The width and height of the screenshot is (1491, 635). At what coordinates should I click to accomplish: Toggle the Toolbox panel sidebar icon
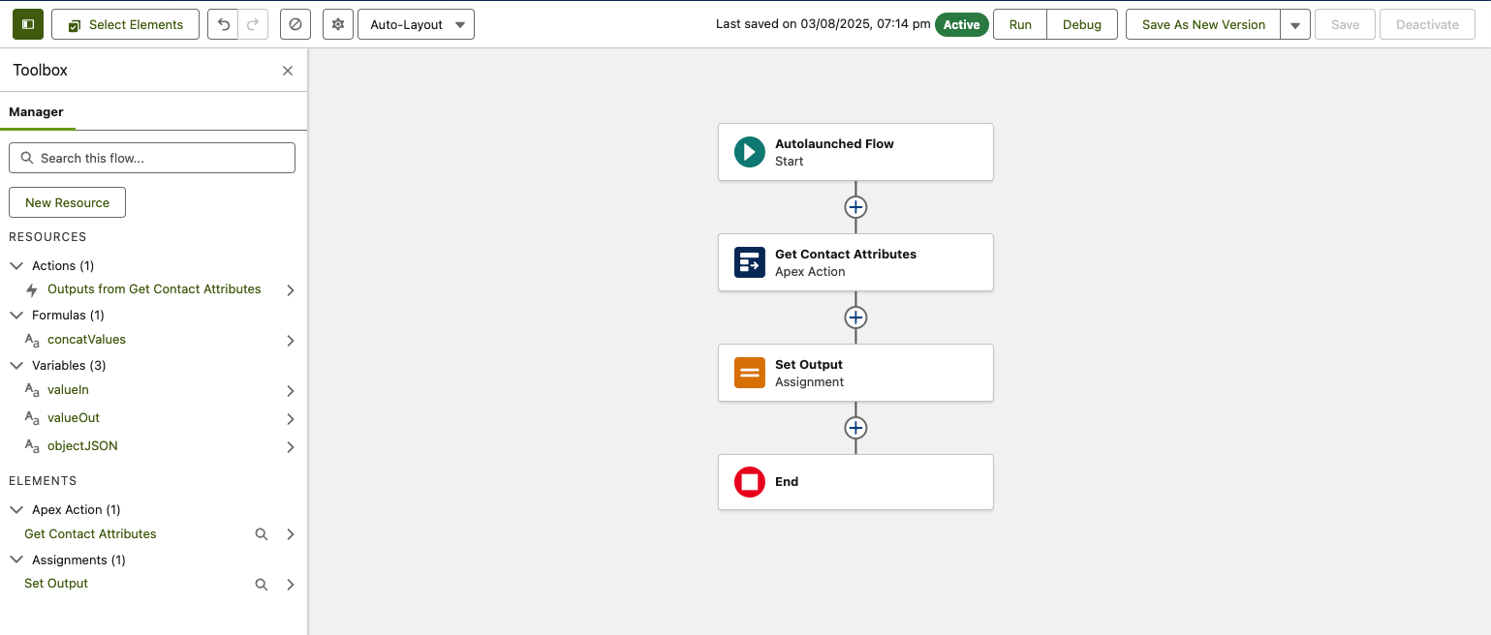28,24
